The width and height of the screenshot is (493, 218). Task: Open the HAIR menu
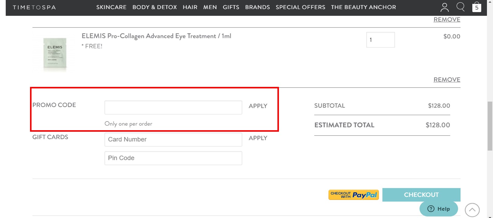[x=190, y=7]
